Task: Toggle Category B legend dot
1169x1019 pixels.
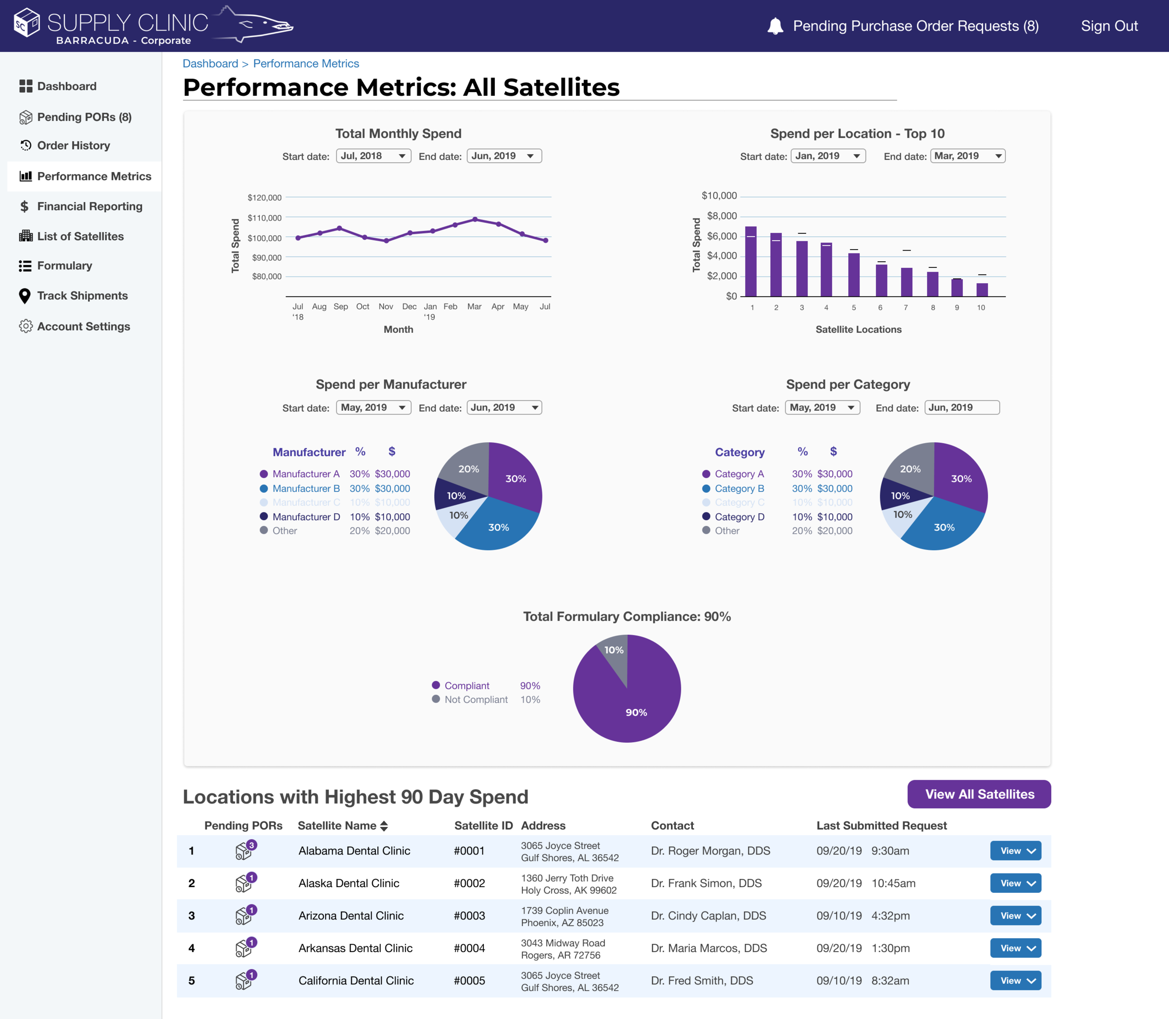Action: click(706, 488)
